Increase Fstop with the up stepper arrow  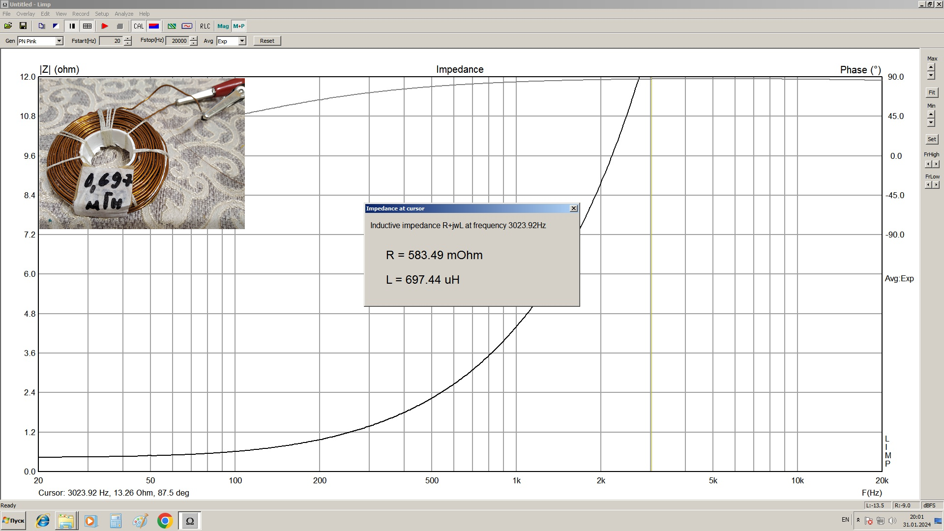point(194,38)
